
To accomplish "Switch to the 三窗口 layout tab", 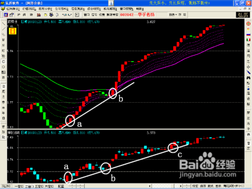I will 39,186.
